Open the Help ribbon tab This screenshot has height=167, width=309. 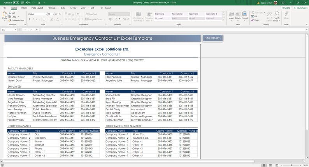coord(92,8)
